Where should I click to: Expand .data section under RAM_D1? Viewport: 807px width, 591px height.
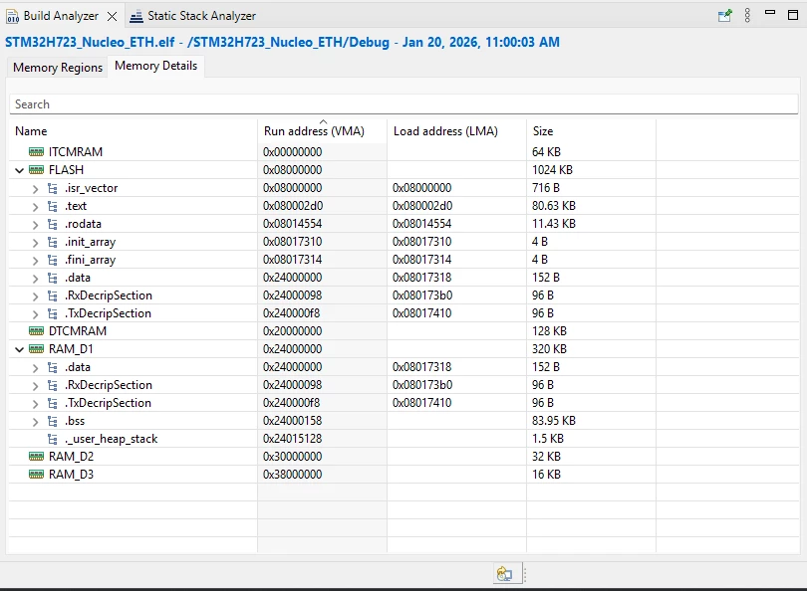click(35, 368)
